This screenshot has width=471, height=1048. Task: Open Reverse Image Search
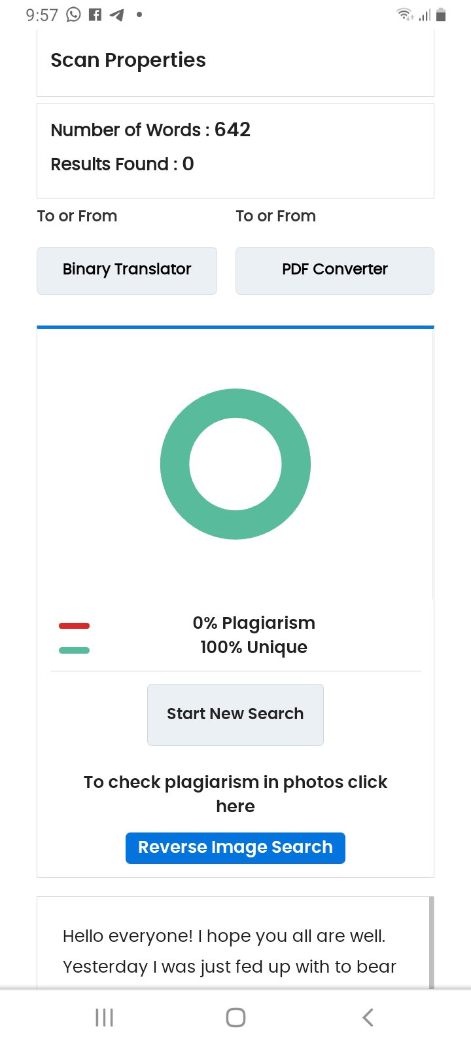click(x=235, y=848)
